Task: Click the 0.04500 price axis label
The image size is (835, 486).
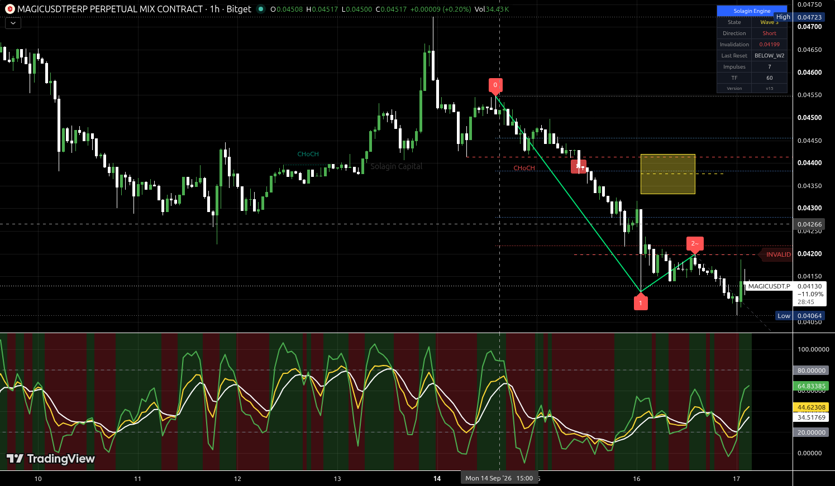Action: click(809, 118)
